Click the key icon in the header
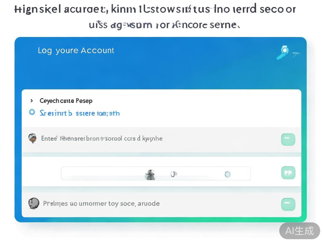323x242 pixels. point(283,52)
